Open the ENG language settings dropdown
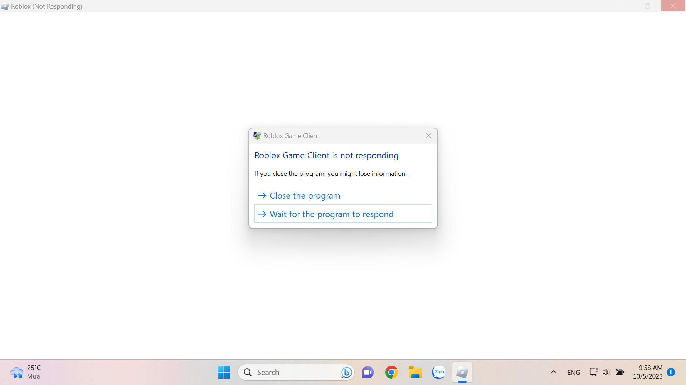Viewport: 686px width, 385px height. click(x=574, y=372)
